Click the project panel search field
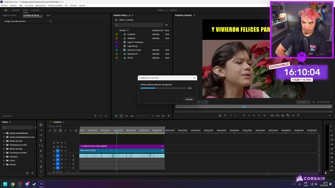This screenshot has height=188, width=335. 139,25
